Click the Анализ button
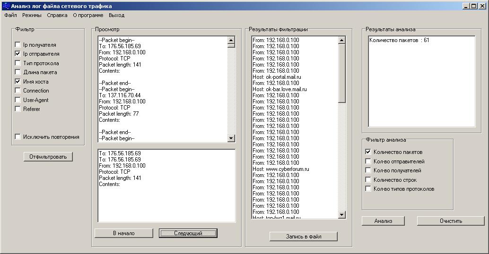The image size is (489, 254). coord(383,220)
